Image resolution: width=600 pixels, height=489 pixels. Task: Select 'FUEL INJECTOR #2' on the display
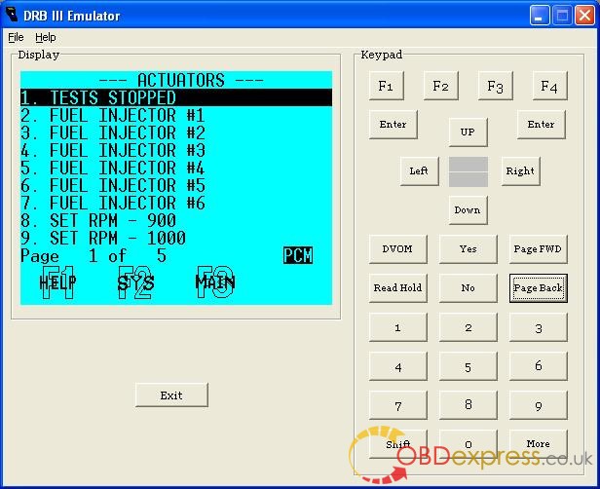127,132
